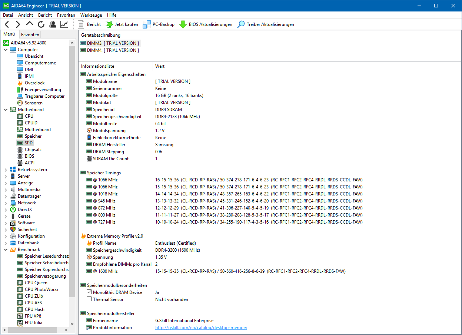Click the Bericht report button
This screenshot has width=462, height=335.
[x=89, y=24]
